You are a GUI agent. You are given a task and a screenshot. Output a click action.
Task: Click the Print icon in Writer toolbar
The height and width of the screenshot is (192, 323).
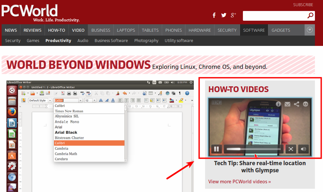point(69,93)
